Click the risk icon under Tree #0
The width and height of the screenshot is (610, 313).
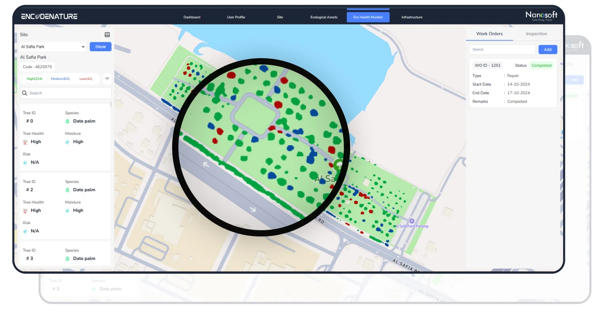[x=26, y=162]
